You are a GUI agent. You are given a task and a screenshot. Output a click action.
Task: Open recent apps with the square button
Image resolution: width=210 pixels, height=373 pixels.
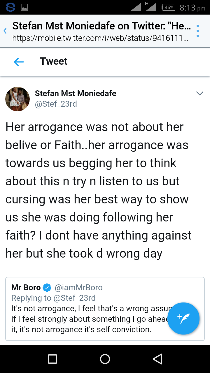52,359
